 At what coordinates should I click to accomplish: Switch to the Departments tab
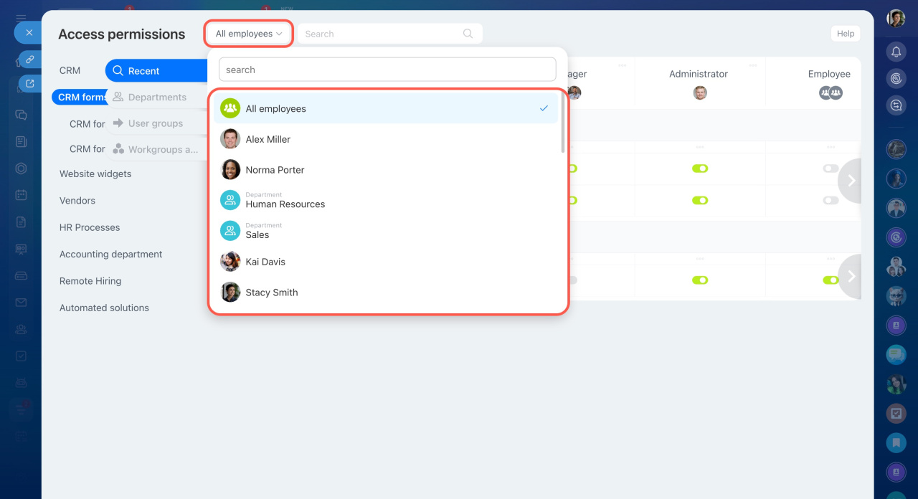156,98
